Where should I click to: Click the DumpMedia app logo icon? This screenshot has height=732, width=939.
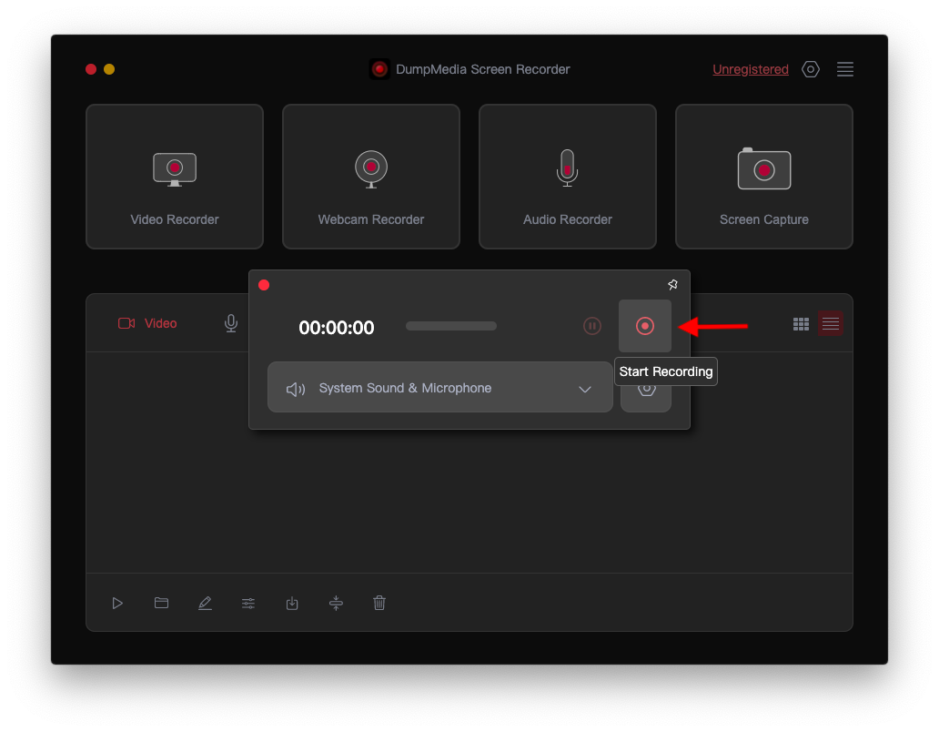point(379,69)
